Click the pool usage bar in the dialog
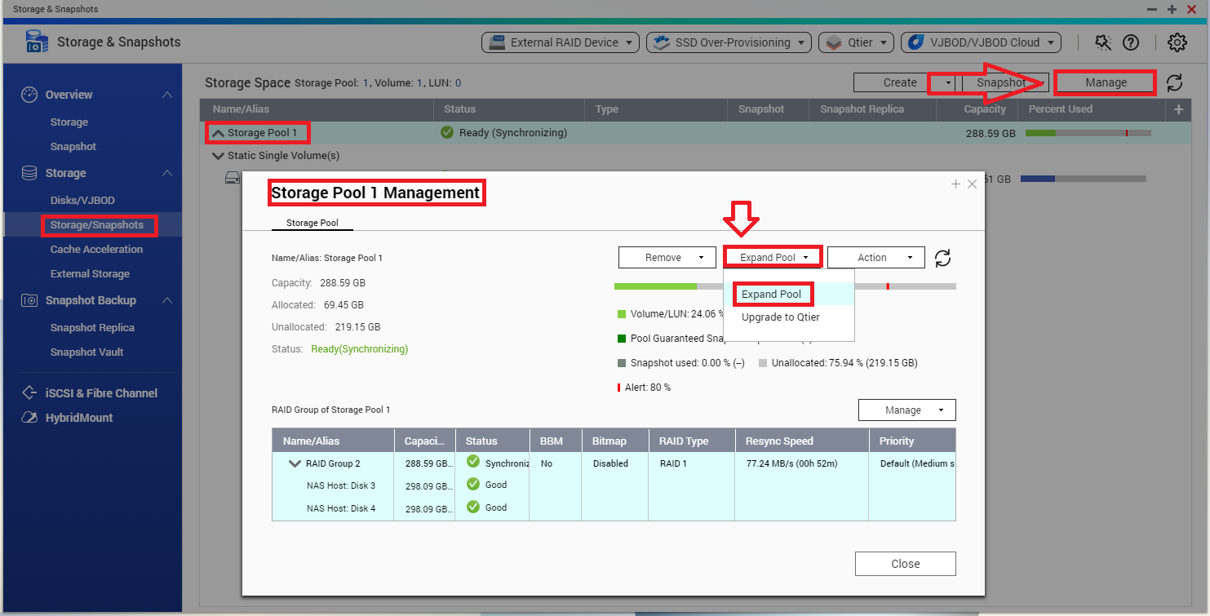 click(785, 286)
